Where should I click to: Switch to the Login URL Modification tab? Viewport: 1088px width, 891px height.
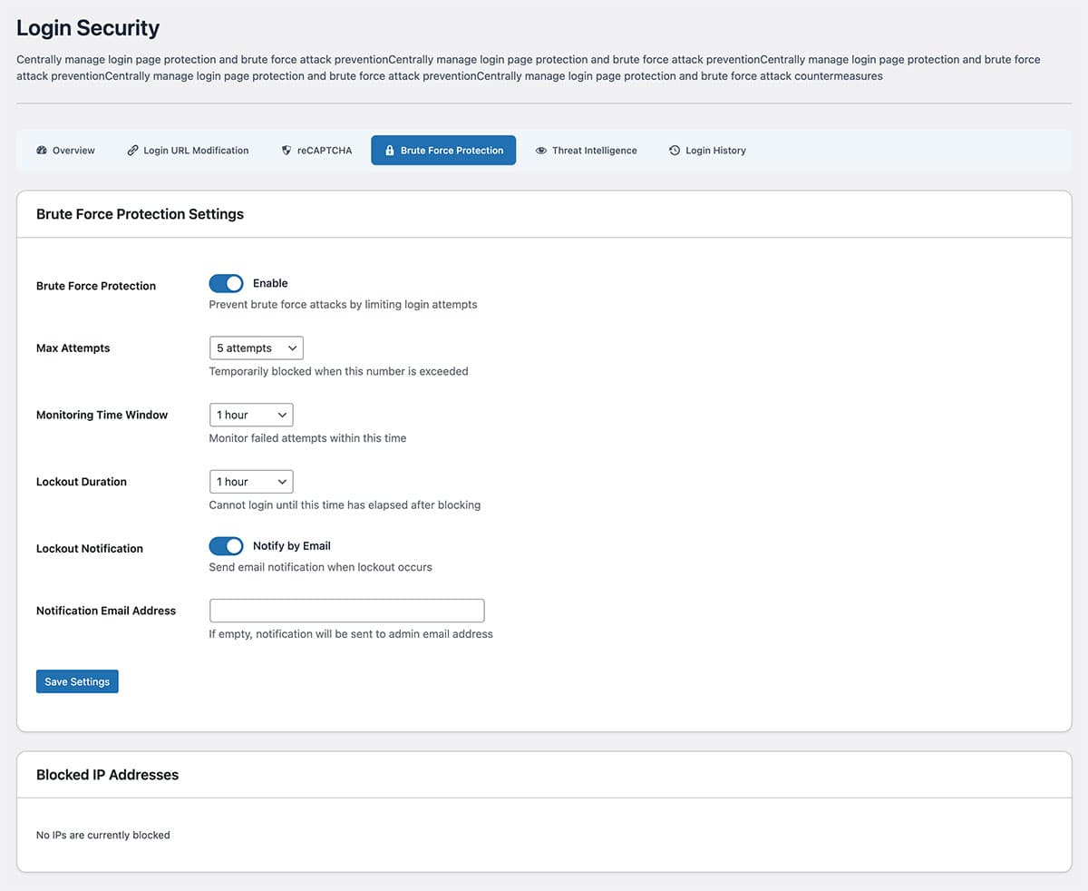(x=195, y=151)
